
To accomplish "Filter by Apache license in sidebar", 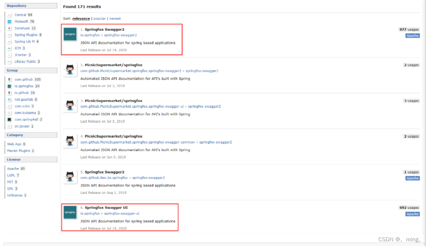I will point(13,169).
